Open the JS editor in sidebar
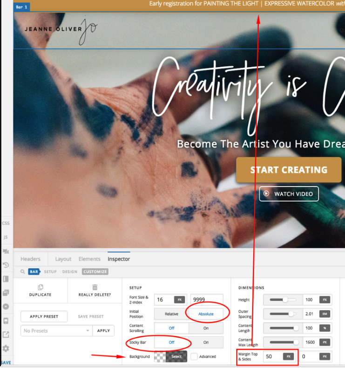This screenshot has height=368, width=345. click(x=6, y=237)
